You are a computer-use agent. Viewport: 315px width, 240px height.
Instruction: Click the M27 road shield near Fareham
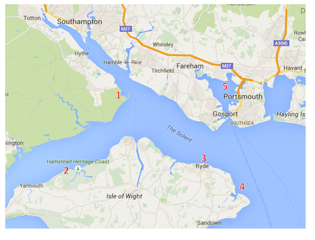tap(227, 66)
